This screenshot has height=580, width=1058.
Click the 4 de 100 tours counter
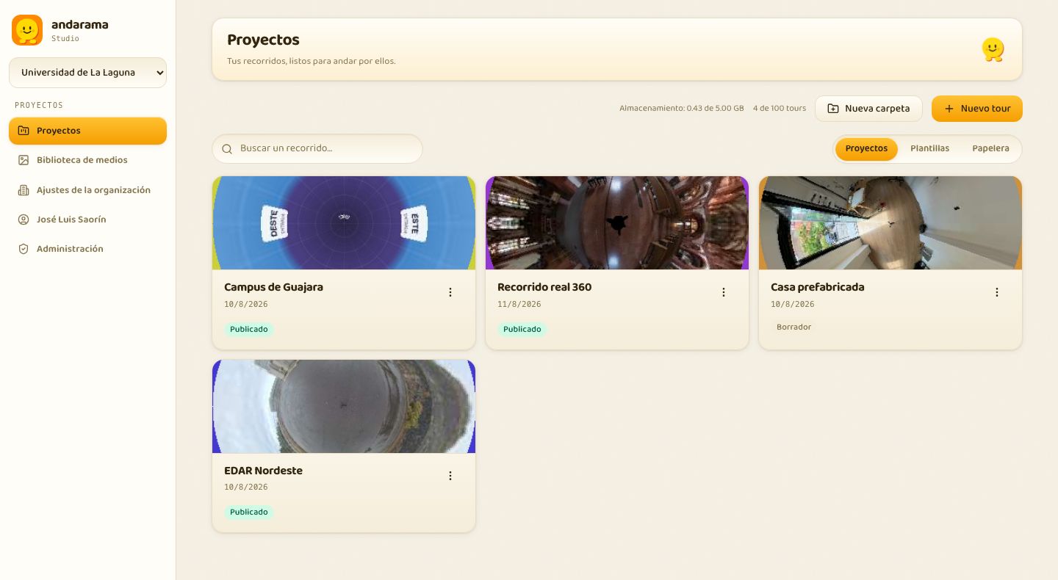[780, 109]
